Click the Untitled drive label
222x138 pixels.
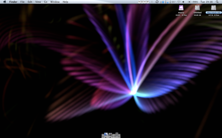click(197, 12)
